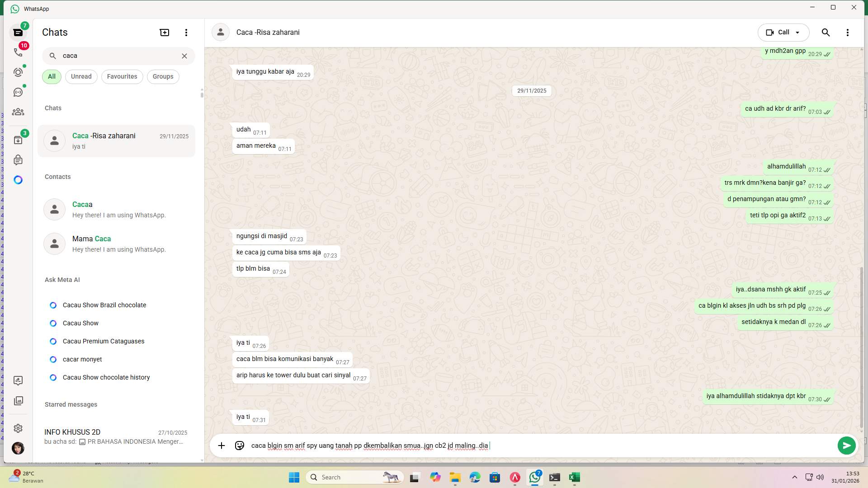Switch filter to Favourites
The height and width of the screenshot is (488, 868).
click(122, 76)
